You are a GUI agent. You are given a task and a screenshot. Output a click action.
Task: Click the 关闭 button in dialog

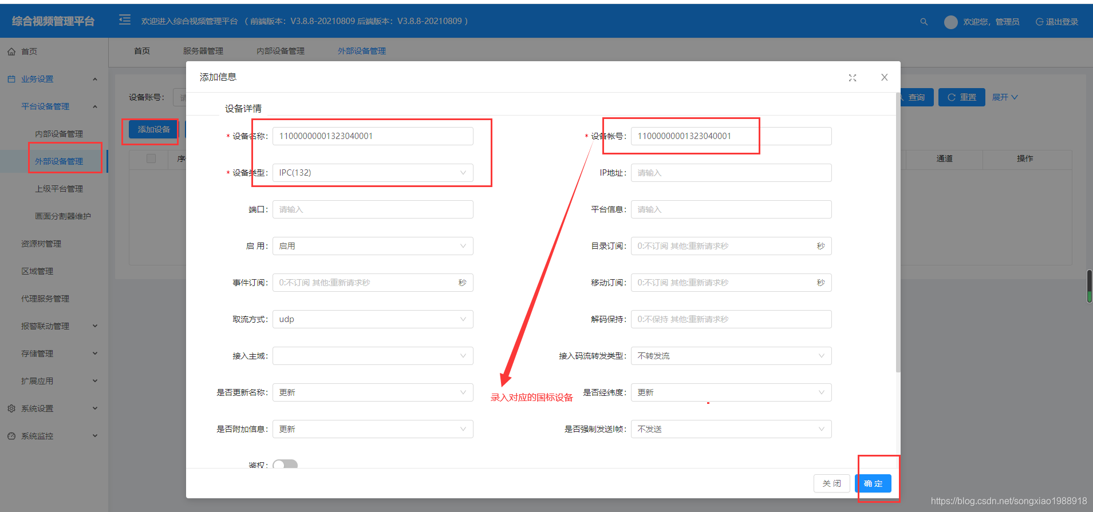click(832, 483)
